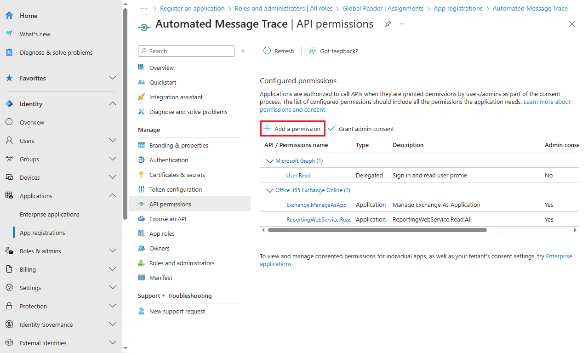Click the Groups people icon

point(9,159)
